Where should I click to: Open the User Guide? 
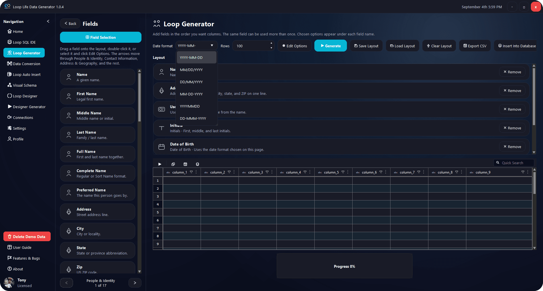(x=20, y=247)
